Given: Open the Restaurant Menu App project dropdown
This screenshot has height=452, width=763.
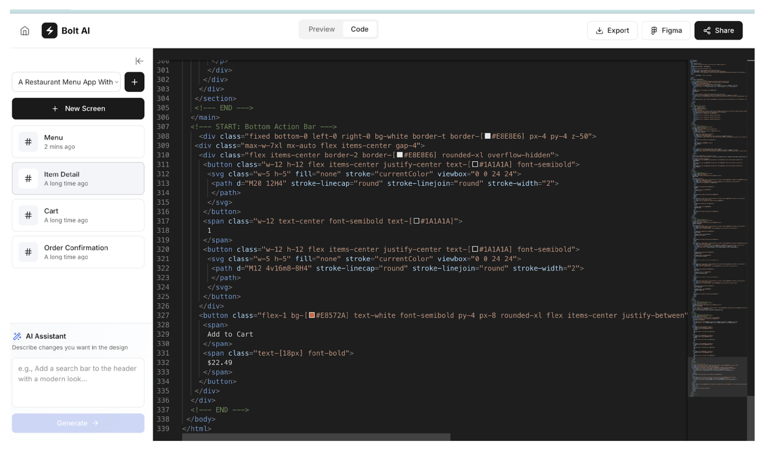Looking at the screenshot, I should click(66, 82).
